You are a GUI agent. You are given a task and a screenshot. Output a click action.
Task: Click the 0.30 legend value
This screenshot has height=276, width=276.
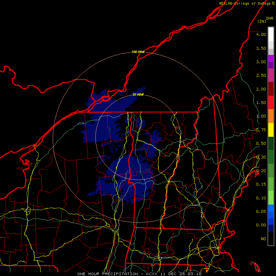pyautogui.click(x=261, y=157)
